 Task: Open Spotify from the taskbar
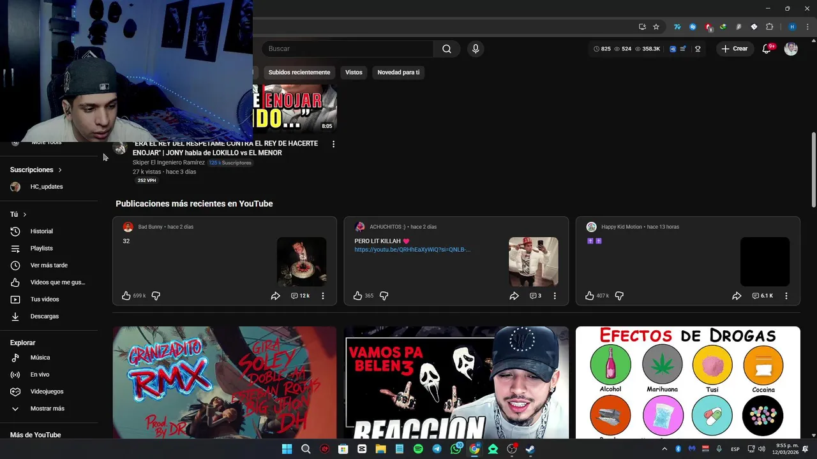pyautogui.click(x=418, y=449)
